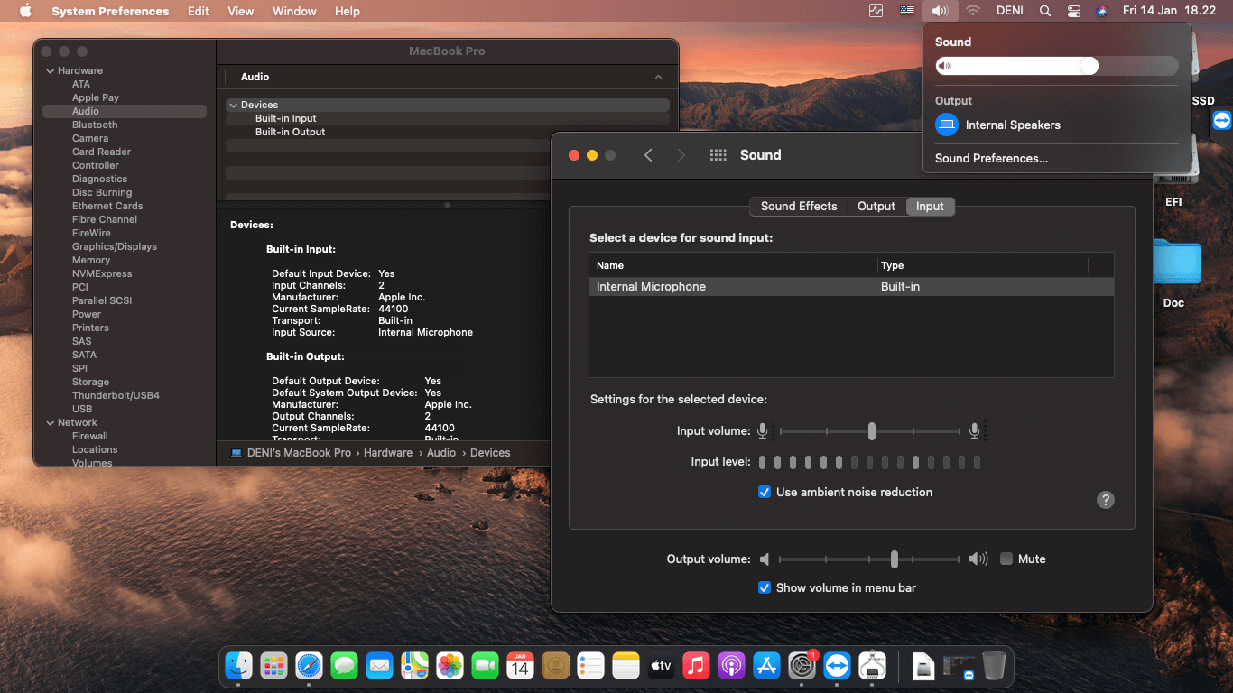
Task: Launch Safari from the Dock
Action: [x=309, y=666]
